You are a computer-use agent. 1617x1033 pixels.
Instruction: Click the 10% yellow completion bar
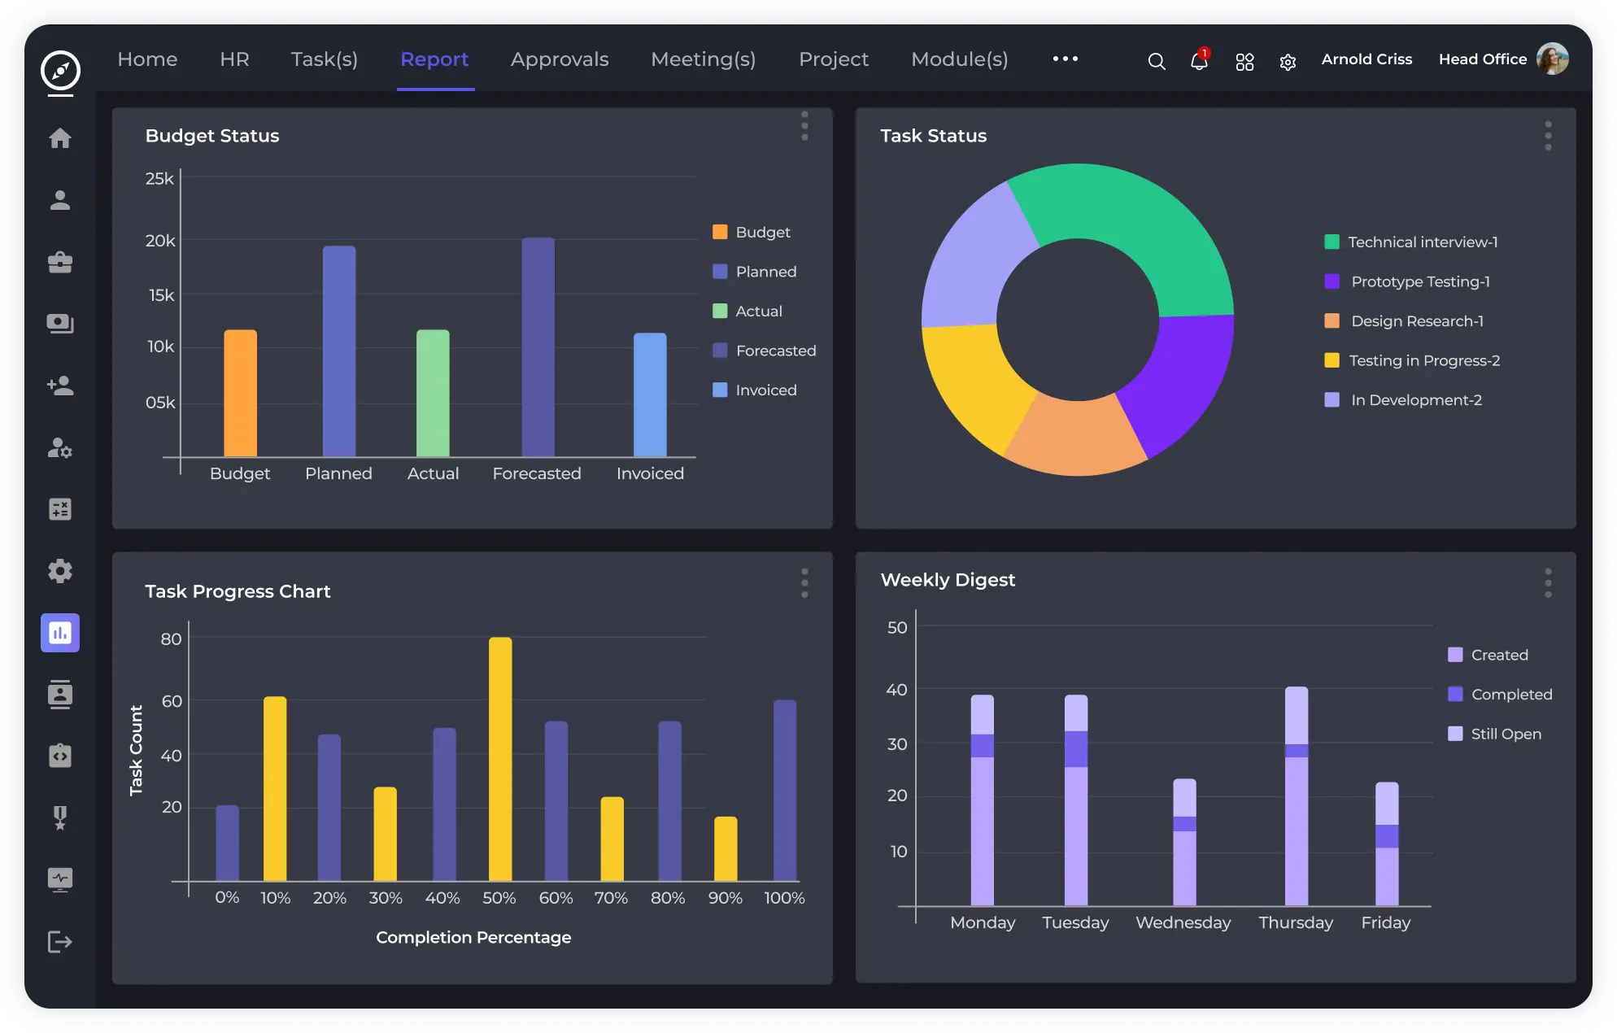pos(275,788)
